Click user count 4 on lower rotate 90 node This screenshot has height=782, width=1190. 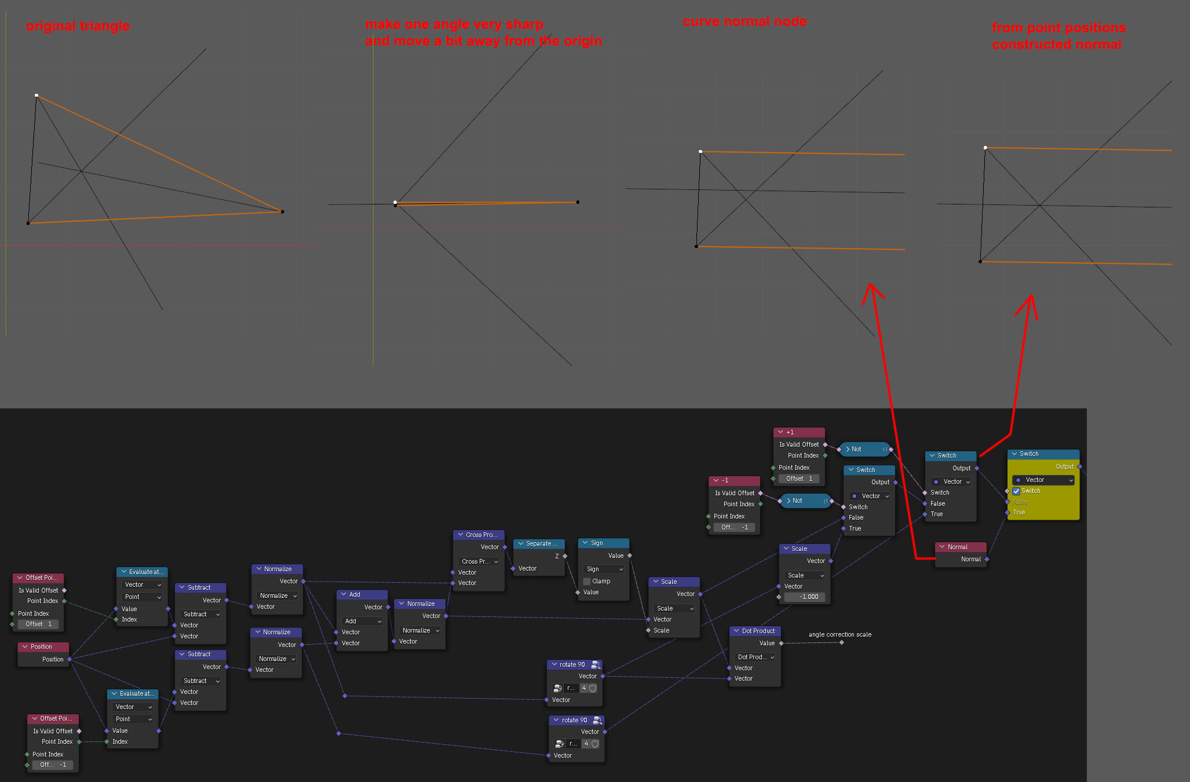point(586,744)
